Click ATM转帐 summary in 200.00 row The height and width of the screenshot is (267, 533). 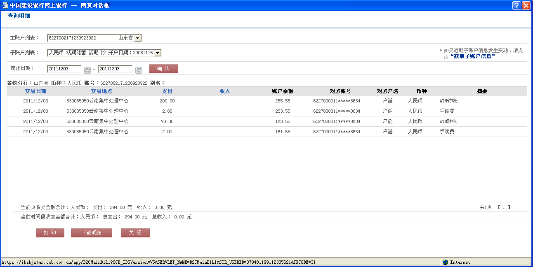click(448, 101)
